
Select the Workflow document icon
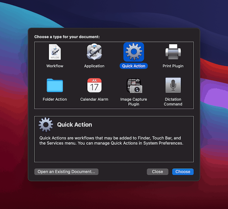coord(55,52)
